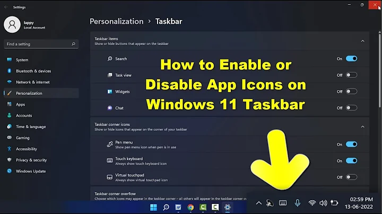Open the lappy Local Account profile
Image resolution: width=382 pixels, height=214 pixels.
34,25
